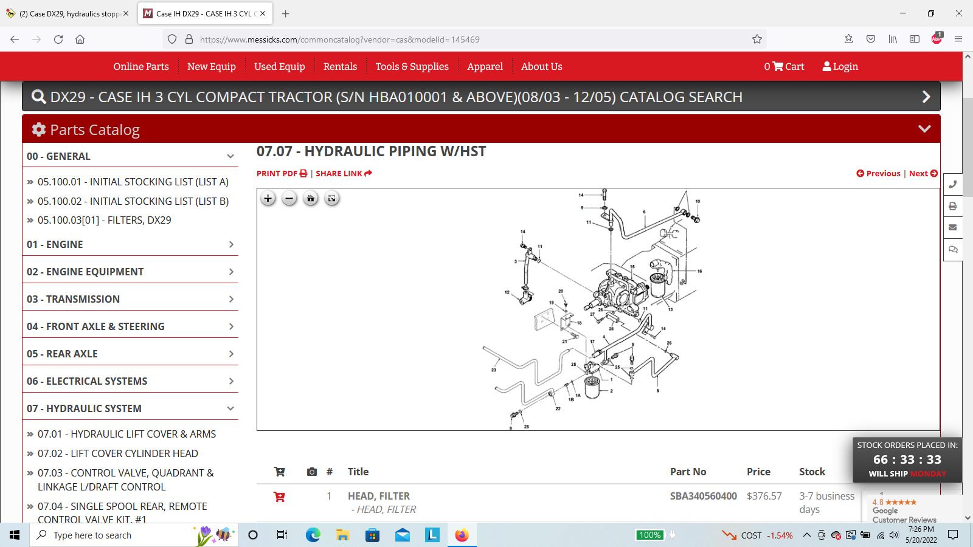Viewport: 973px width, 547px height.
Task: Open new browser tab
Action: point(286,13)
